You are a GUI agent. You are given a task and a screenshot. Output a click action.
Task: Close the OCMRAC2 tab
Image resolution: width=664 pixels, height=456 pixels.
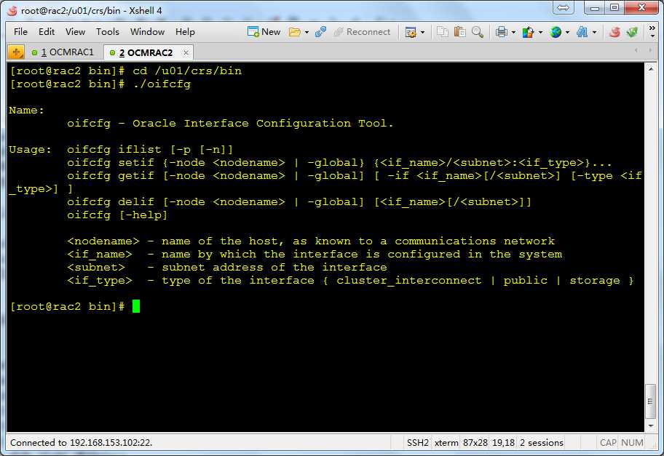click(186, 53)
